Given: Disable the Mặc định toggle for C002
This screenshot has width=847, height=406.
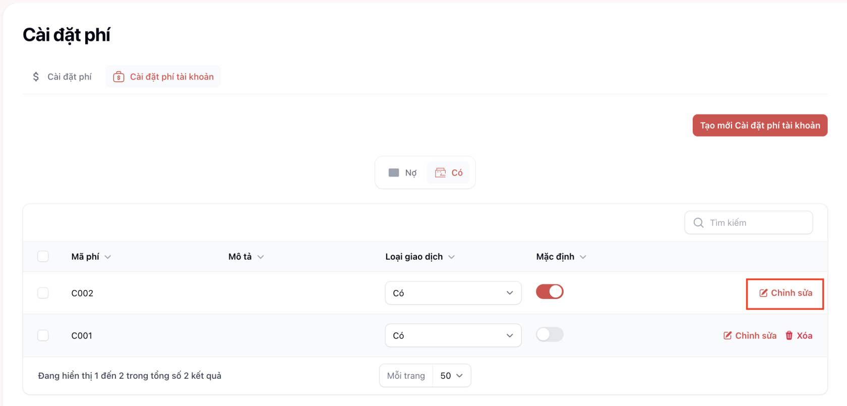Looking at the screenshot, I should (x=550, y=292).
